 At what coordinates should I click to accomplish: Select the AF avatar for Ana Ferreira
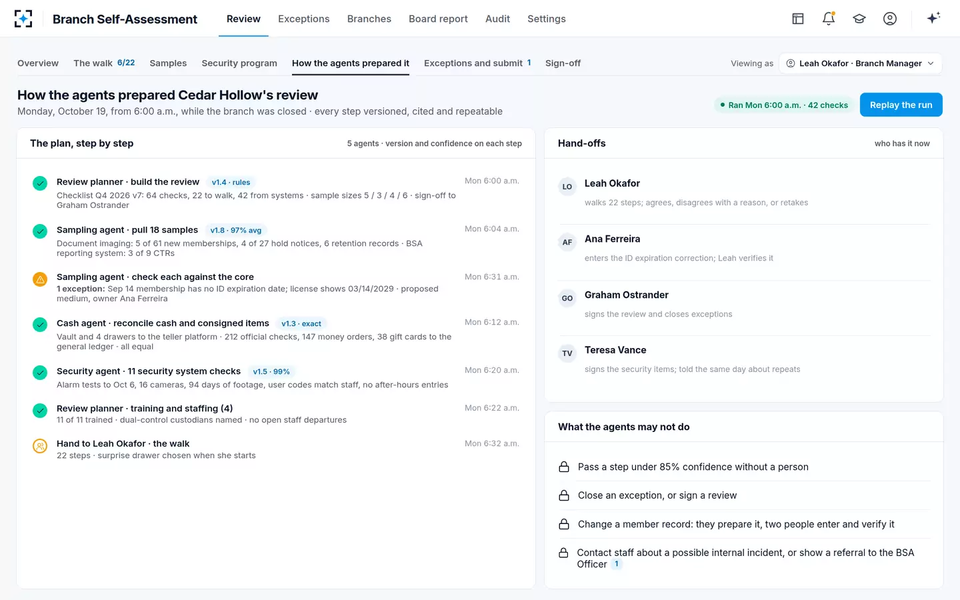(x=567, y=242)
